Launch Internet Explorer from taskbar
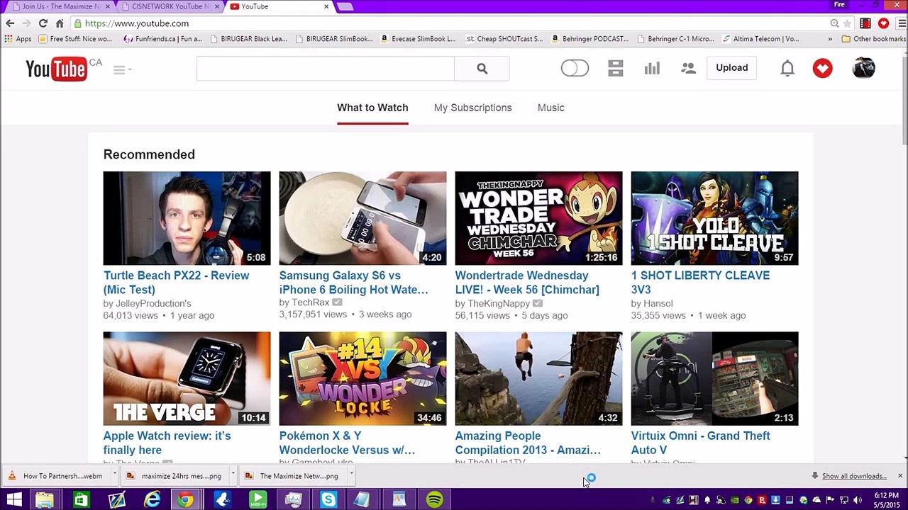The width and height of the screenshot is (908, 510). click(152, 500)
